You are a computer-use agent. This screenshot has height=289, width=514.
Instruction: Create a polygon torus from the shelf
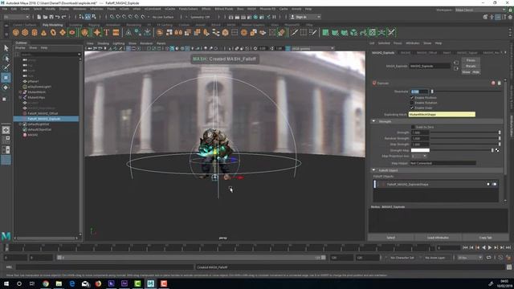(53, 32)
